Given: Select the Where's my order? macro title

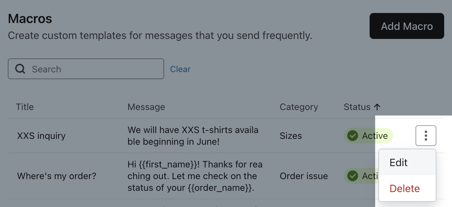Looking at the screenshot, I should 57,176.
